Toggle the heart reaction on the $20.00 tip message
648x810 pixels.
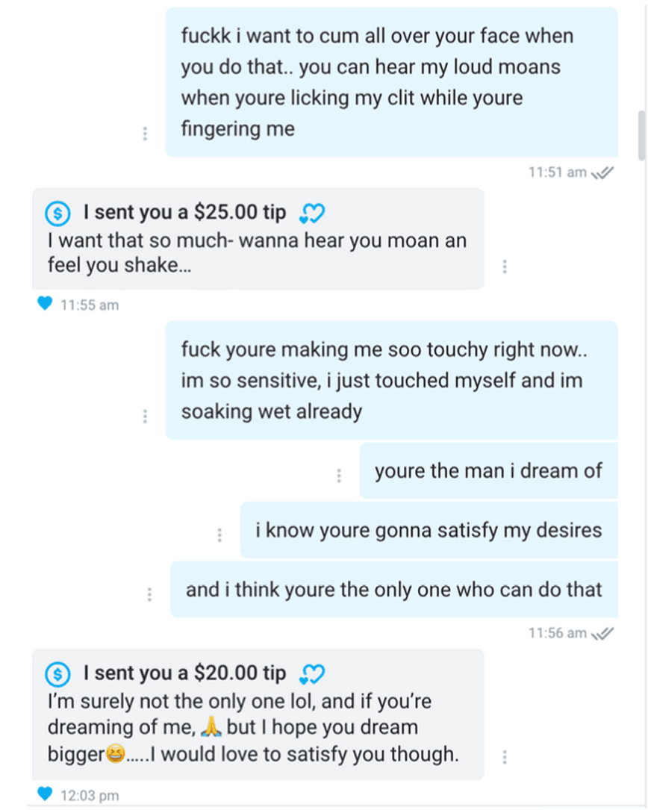pyautogui.click(x=44, y=795)
